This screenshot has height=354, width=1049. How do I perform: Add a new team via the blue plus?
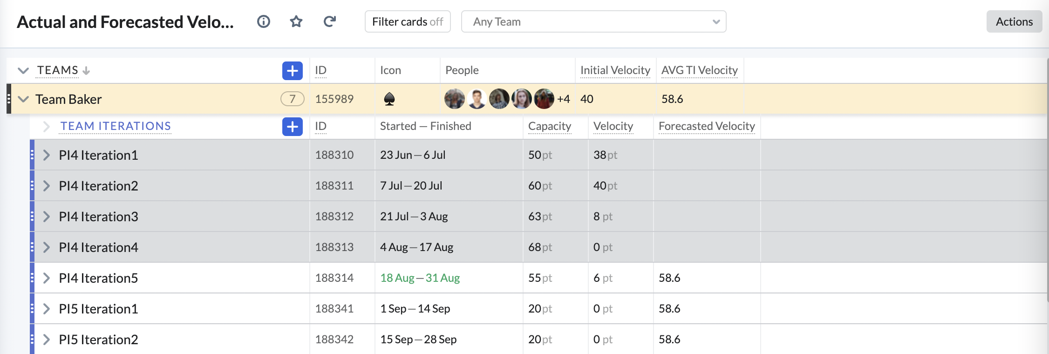click(293, 70)
